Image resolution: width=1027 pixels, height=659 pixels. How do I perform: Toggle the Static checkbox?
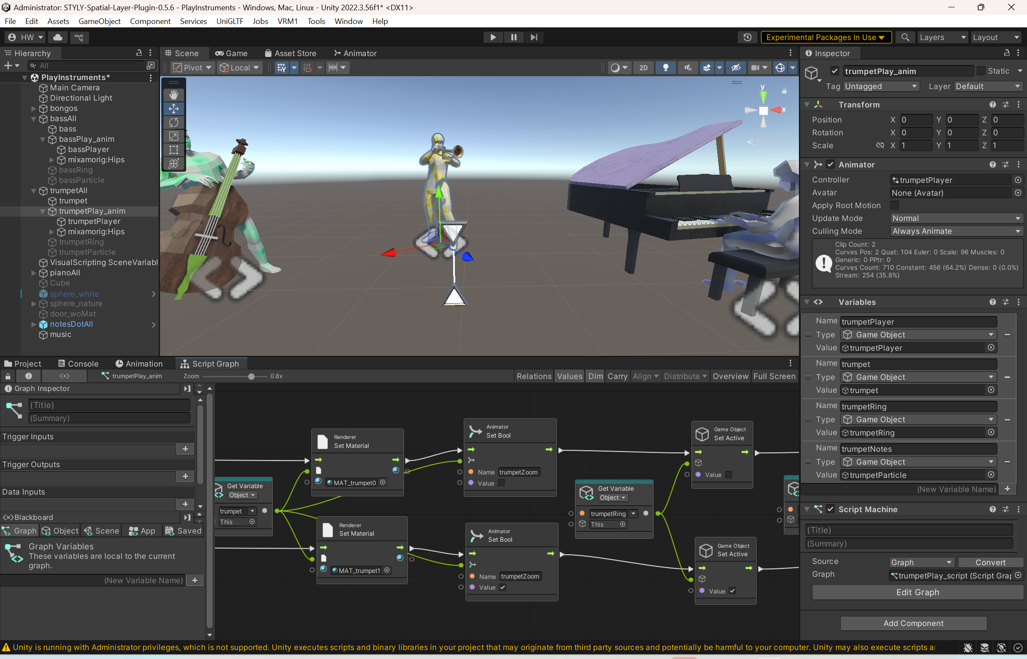[981, 71]
